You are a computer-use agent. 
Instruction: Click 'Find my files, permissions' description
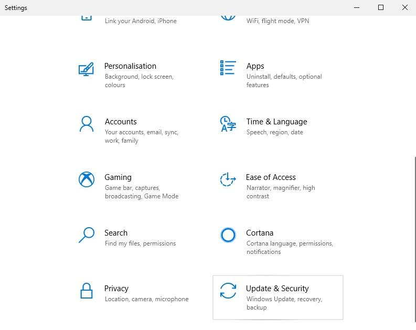141,243
